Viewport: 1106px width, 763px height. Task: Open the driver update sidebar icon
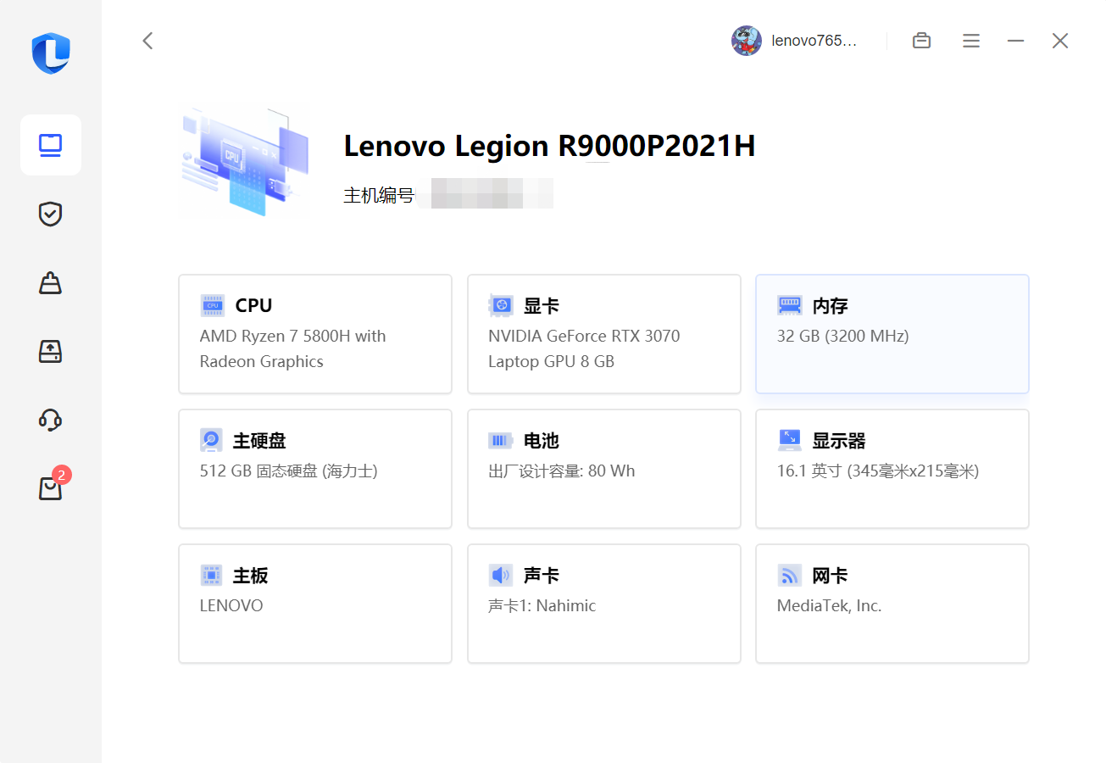pos(51,351)
